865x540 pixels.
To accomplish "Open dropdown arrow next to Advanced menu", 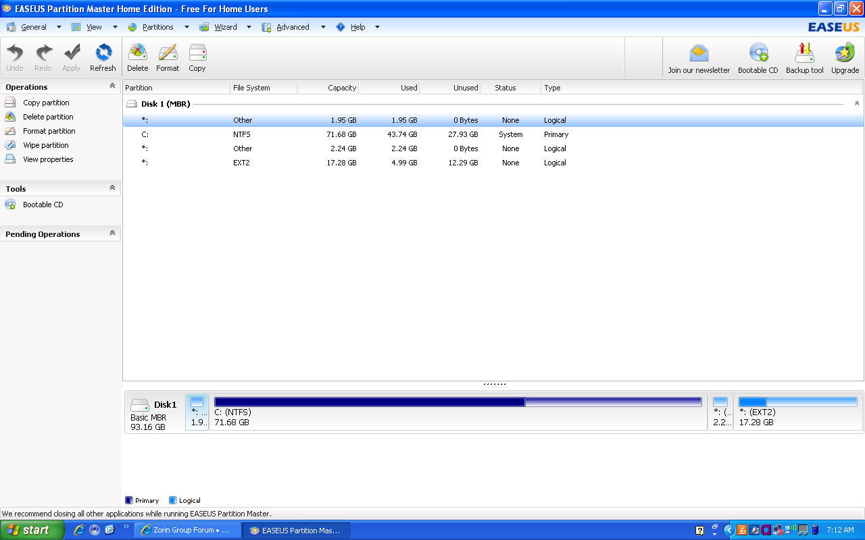I will tap(323, 27).
